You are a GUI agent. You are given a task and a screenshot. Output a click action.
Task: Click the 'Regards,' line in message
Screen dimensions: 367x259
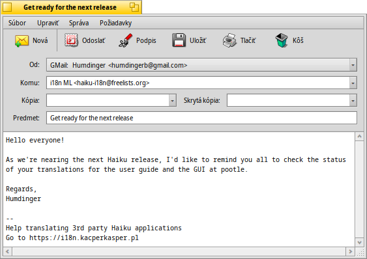pos(22,189)
